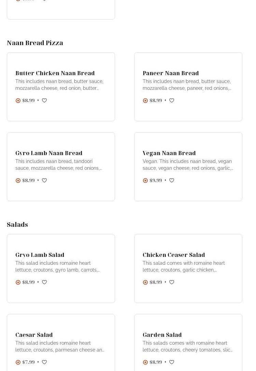This screenshot has width=256, height=371.
Task: Add Garden Salad to order
Action: 145,362
